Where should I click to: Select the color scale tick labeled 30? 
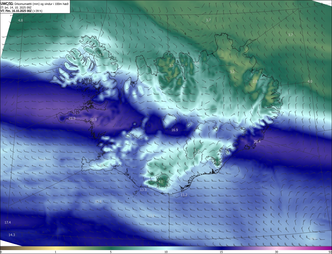[x=276, y=252]
